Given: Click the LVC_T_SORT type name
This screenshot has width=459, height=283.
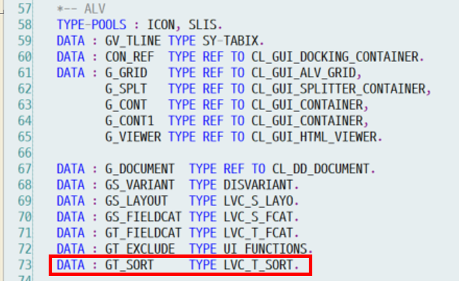Looking at the screenshot, I should click(x=258, y=265).
